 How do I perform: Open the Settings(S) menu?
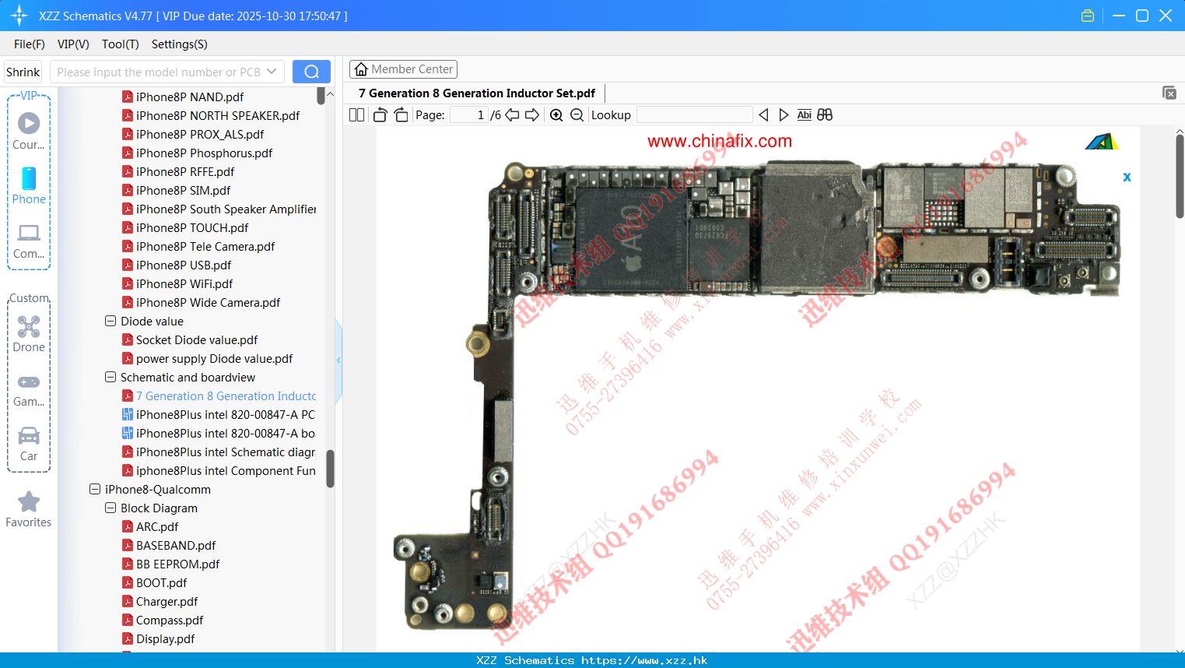[x=180, y=44]
